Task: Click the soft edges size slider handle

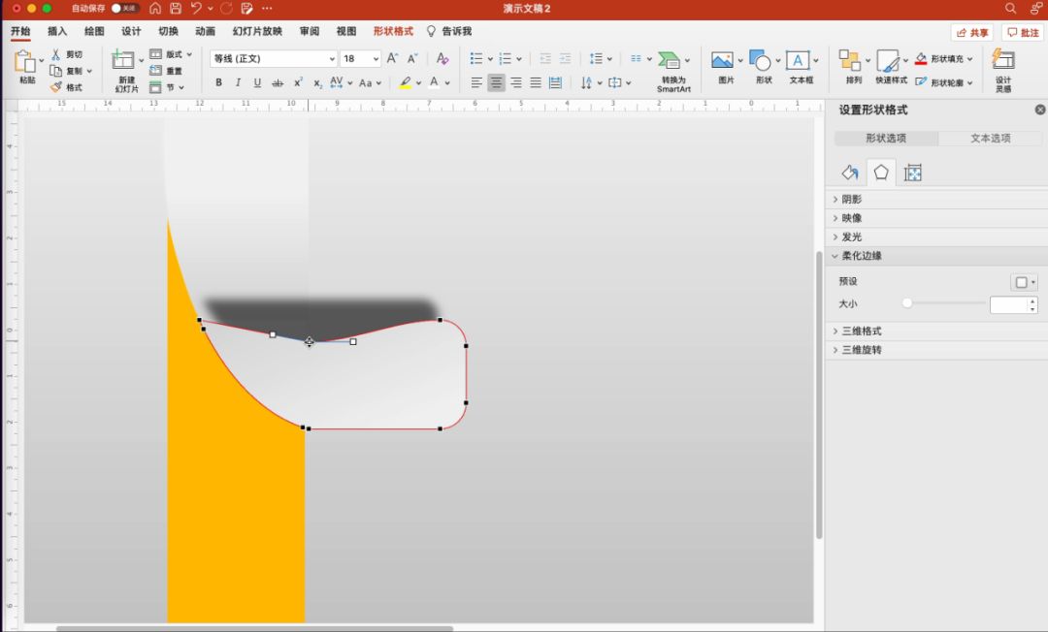Action: [907, 303]
